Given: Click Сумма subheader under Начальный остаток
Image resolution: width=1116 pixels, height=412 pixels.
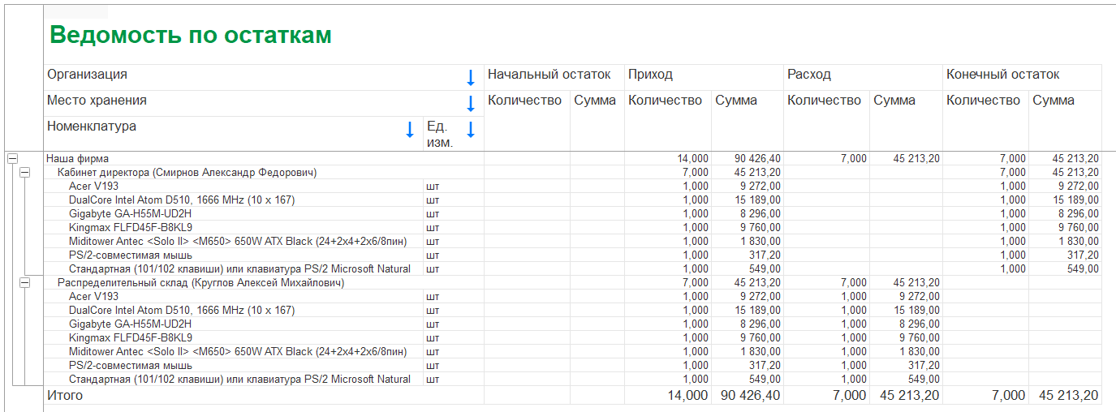Looking at the screenshot, I should pyautogui.click(x=597, y=121).
